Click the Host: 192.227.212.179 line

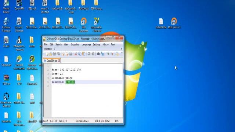(66, 70)
